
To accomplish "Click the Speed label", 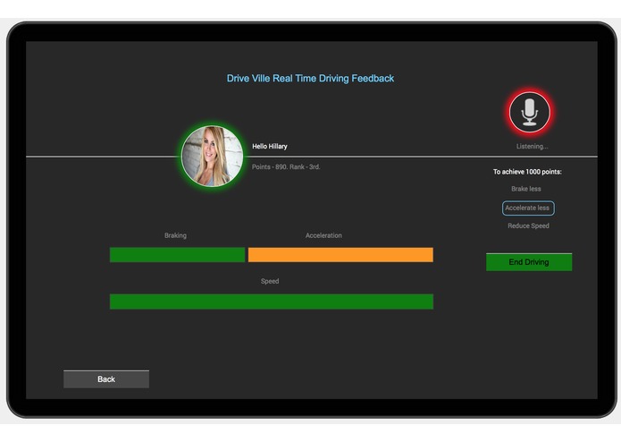I will pos(270,281).
